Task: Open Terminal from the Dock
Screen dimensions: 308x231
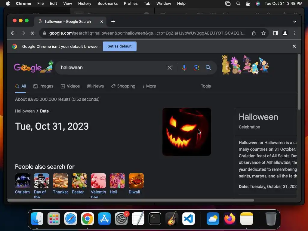Action: tap(155, 219)
